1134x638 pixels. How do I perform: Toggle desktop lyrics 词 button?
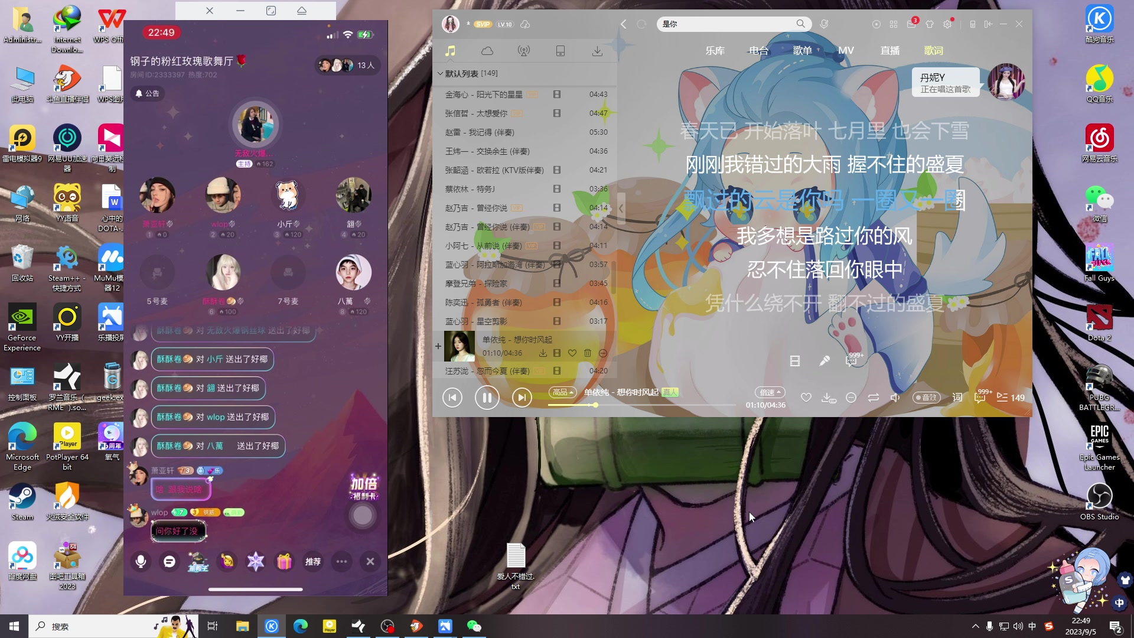(957, 398)
